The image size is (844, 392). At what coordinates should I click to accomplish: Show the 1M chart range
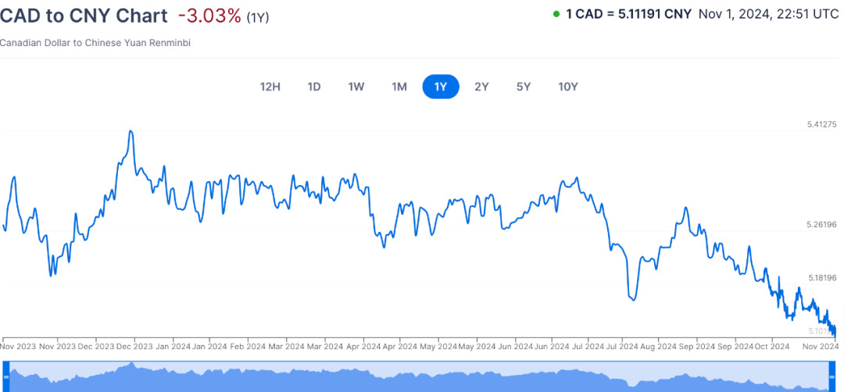399,87
